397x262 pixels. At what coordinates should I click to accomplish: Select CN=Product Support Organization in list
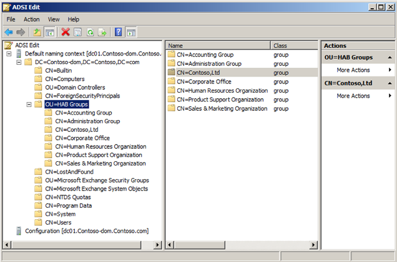(x=220, y=100)
